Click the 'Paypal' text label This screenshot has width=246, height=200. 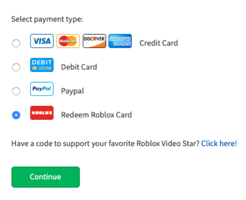pos(72,91)
